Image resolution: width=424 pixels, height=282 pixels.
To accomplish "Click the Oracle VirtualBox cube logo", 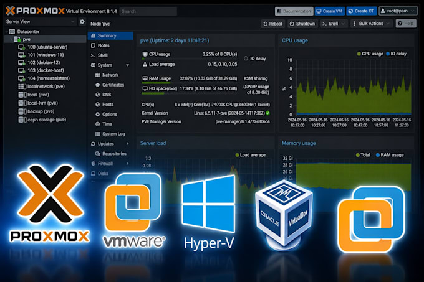I will 284,215.
